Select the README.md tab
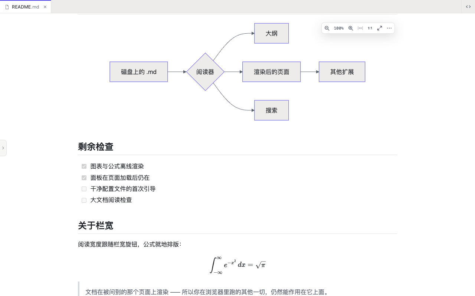The width and height of the screenshot is (475, 296). 26,7
